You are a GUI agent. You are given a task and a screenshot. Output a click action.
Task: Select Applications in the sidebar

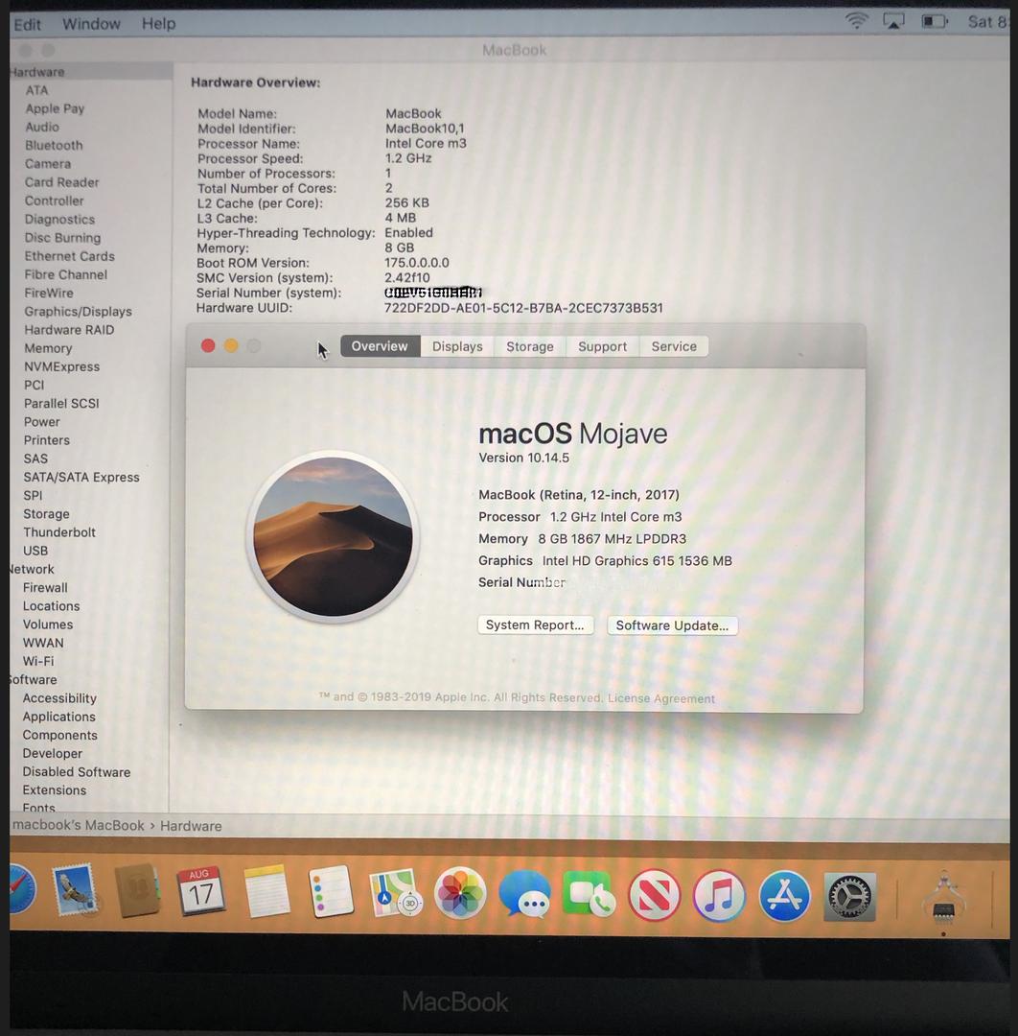coord(59,717)
